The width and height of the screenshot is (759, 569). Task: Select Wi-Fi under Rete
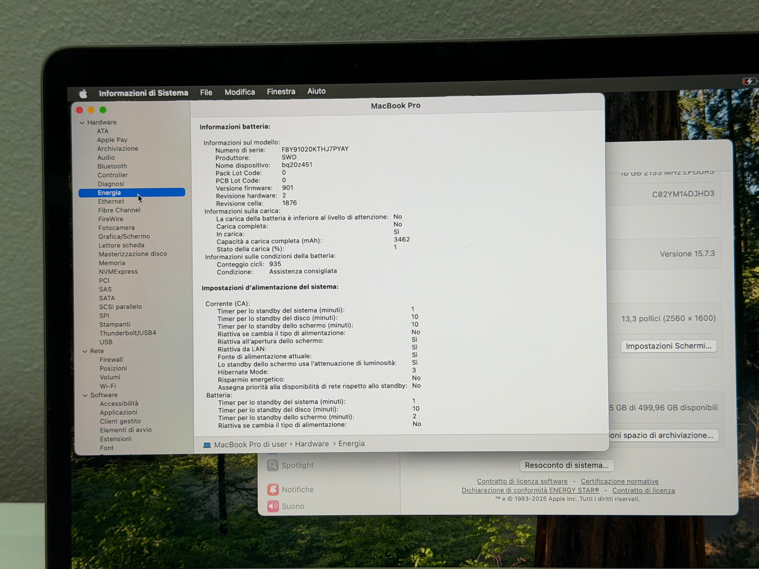pos(108,386)
